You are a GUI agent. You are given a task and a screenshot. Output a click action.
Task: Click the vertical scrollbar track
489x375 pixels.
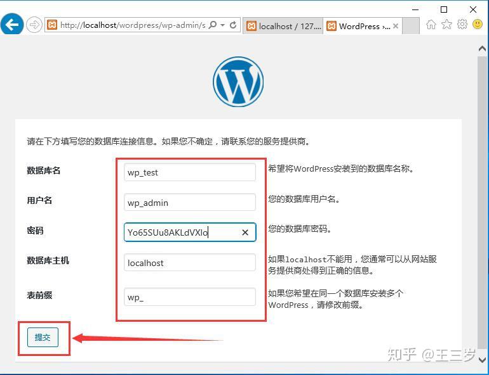click(x=482, y=202)
